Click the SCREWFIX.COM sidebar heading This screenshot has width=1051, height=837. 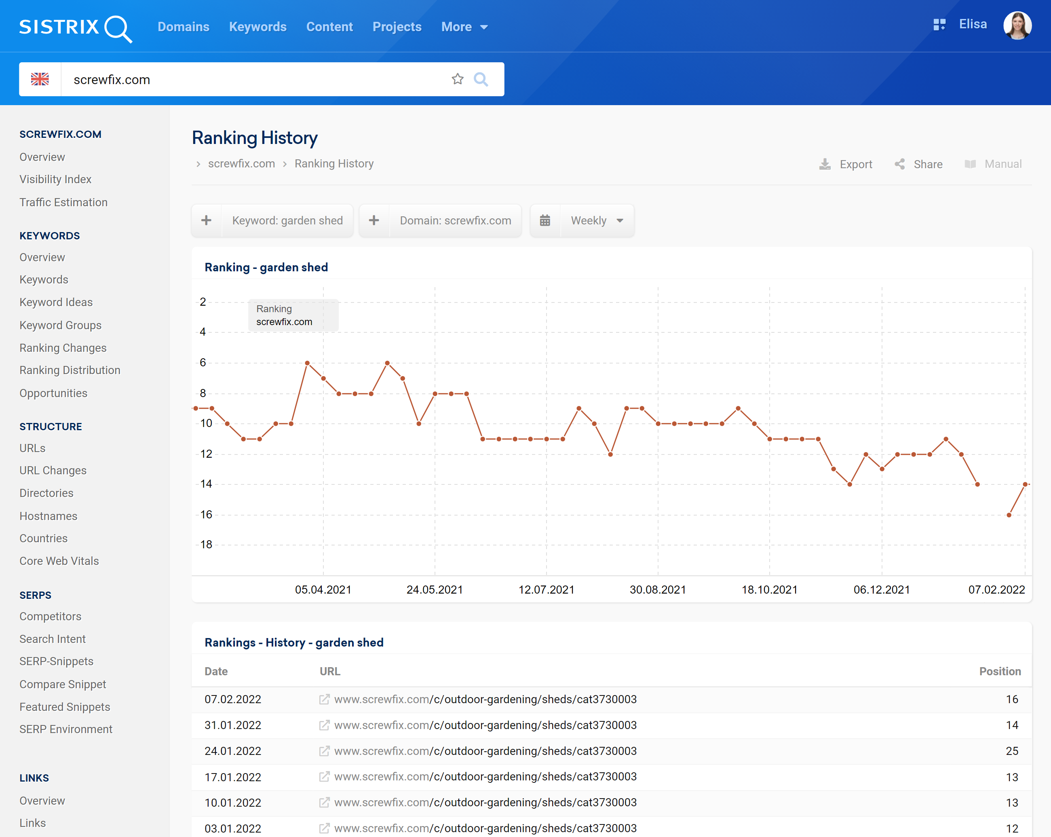61,135
